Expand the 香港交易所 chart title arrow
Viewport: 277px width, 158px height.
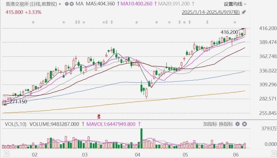click(x=60, y=4)
